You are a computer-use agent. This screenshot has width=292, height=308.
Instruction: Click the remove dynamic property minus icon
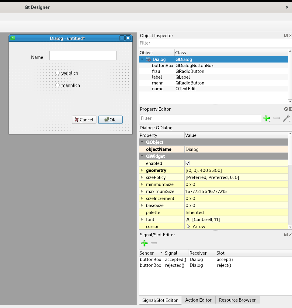click(276, 118)
